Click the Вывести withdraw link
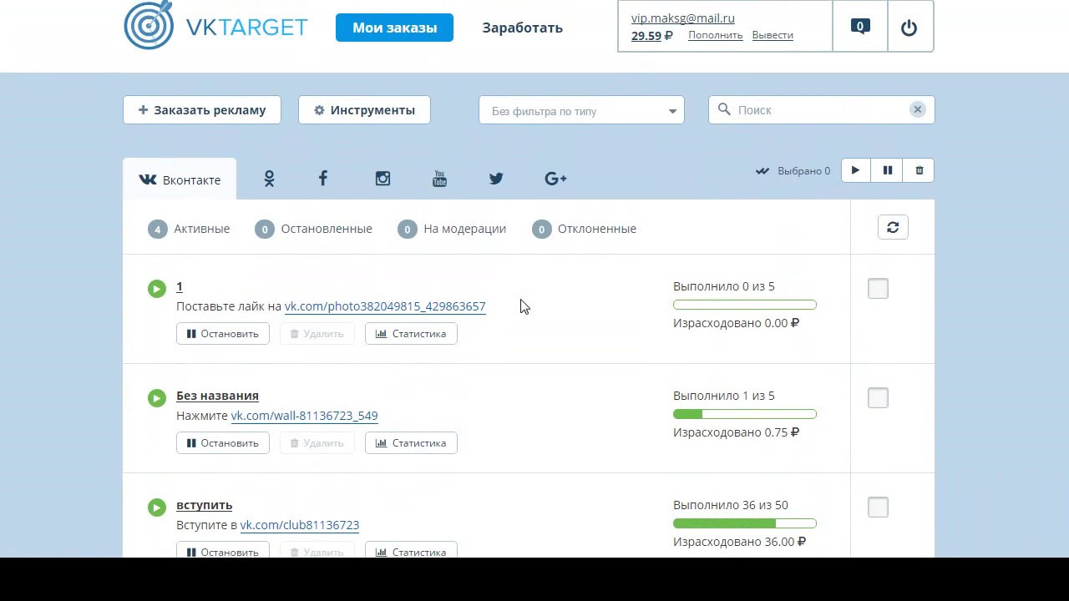The width and height of the screenshot is (1069, 601). [x=773, y=35]
